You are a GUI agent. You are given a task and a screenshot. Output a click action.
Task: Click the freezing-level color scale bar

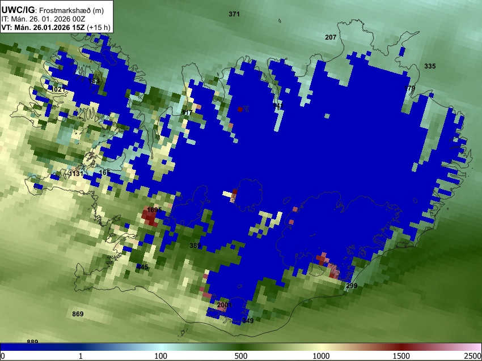(x=241, y=347)
